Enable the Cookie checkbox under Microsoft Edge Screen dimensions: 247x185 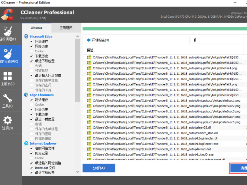[x=31, y=51]
